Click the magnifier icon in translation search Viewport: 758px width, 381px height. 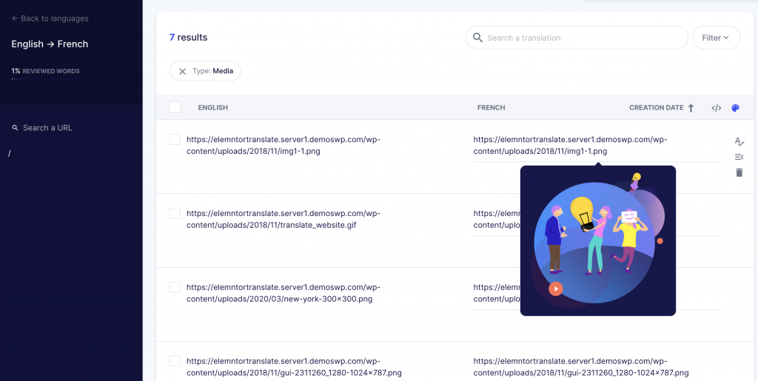click(477, 38)
